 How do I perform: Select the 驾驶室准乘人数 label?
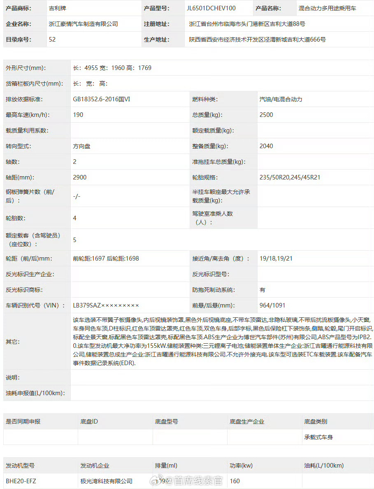tap(212, 218)
